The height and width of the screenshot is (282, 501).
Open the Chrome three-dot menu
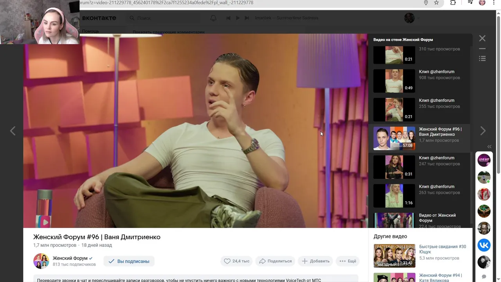pyautogui.click(x=493, y=3)
